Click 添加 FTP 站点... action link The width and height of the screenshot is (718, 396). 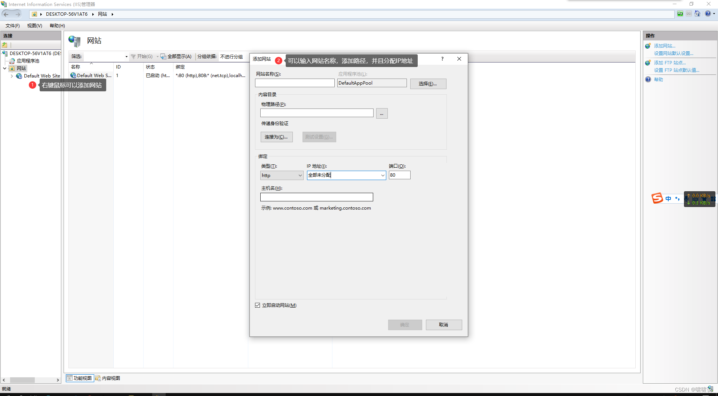pyautogui.click(x=670, y=63)
